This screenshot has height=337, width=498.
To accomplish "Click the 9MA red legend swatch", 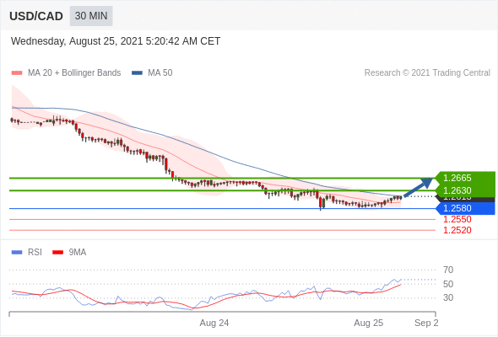I will (57, 253).
